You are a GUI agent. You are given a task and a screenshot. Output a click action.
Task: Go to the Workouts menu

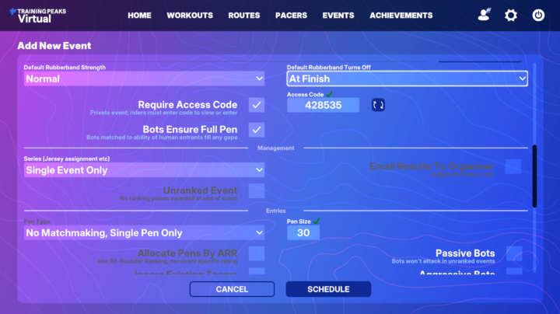tap(190, 16)
